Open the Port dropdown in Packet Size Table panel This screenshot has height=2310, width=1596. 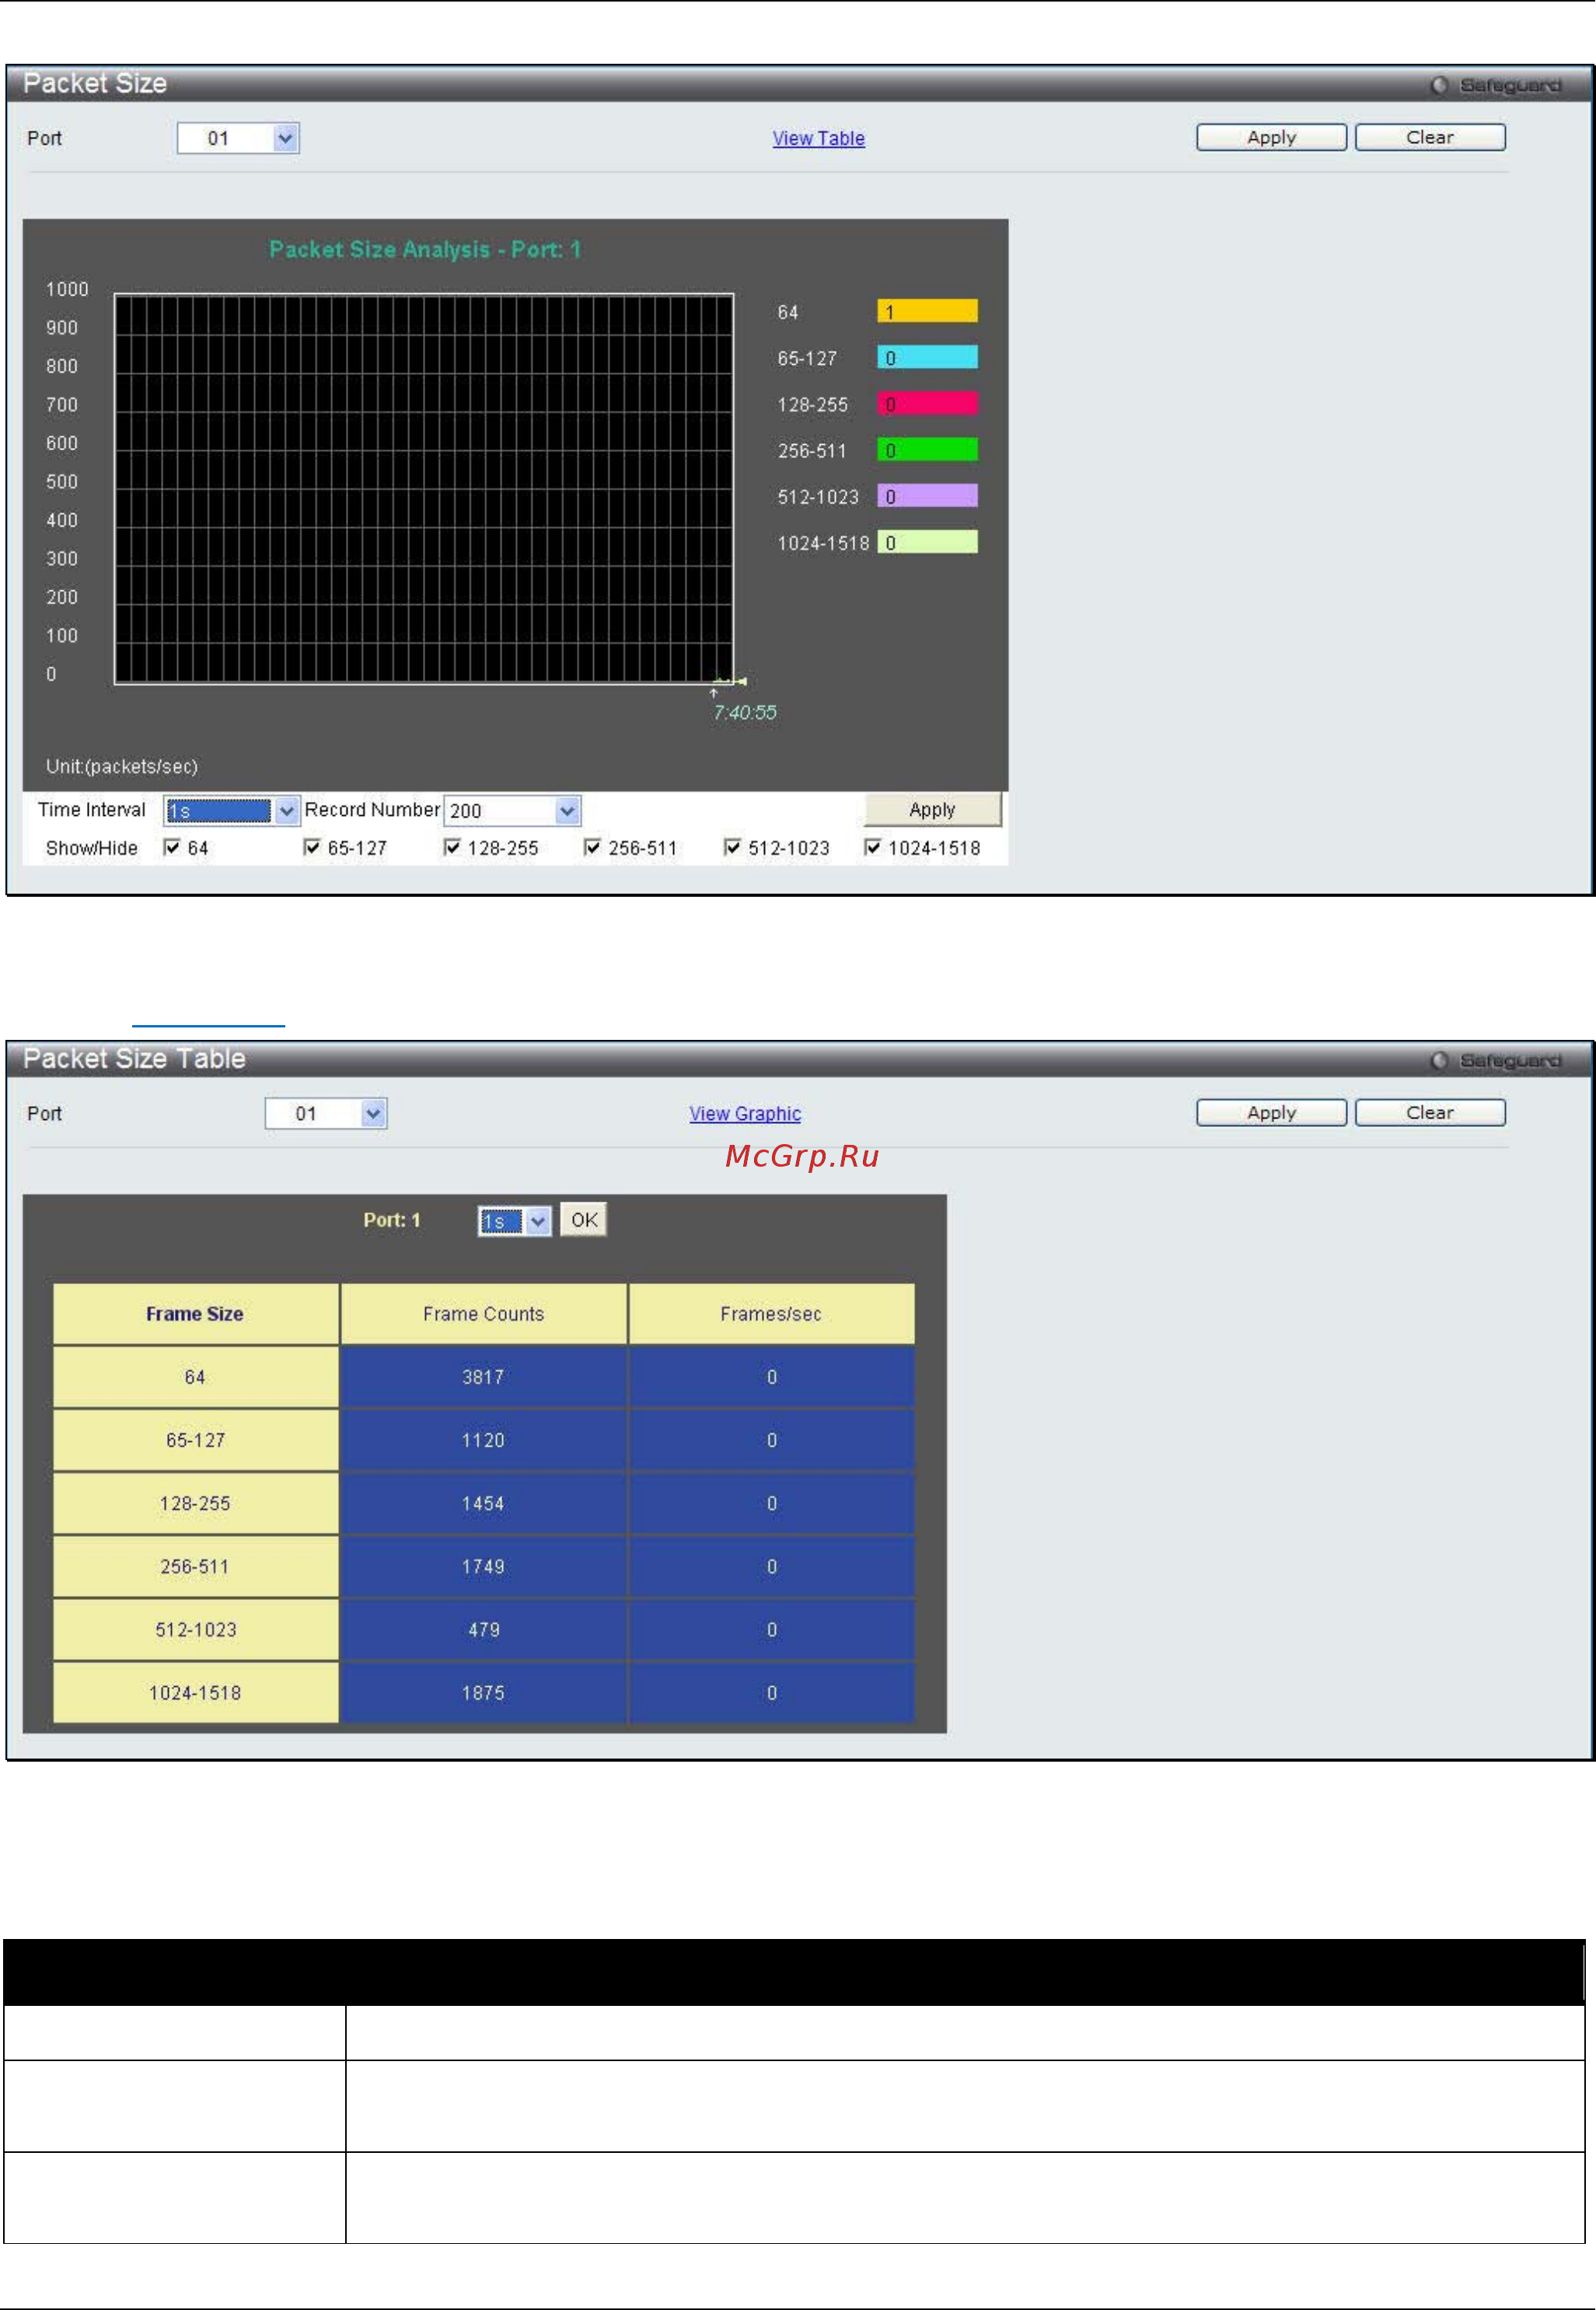coord(326,1114)
